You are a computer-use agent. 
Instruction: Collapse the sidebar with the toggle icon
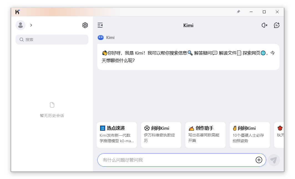click(100, 25)
